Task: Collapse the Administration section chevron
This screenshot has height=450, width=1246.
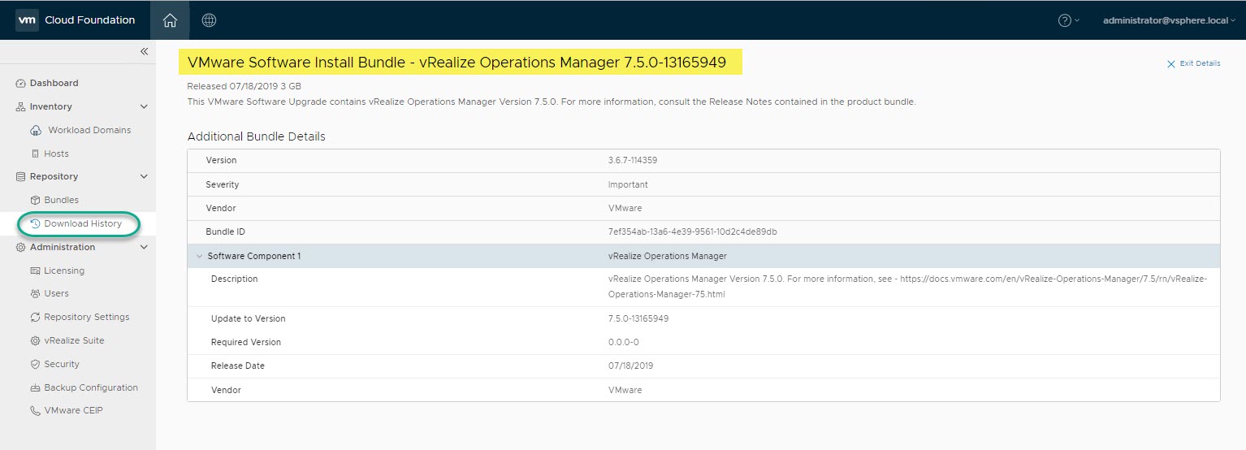Action: pos(144,247)
